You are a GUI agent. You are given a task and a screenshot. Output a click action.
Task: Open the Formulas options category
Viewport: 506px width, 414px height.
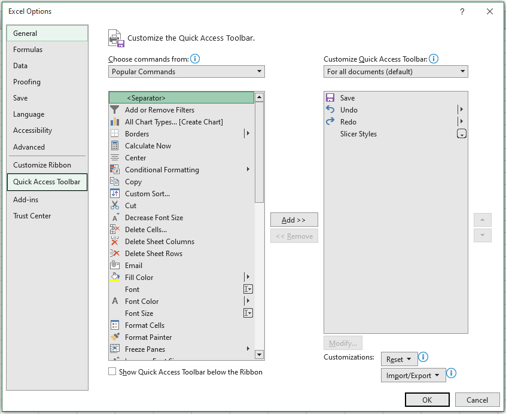(47, 50)
